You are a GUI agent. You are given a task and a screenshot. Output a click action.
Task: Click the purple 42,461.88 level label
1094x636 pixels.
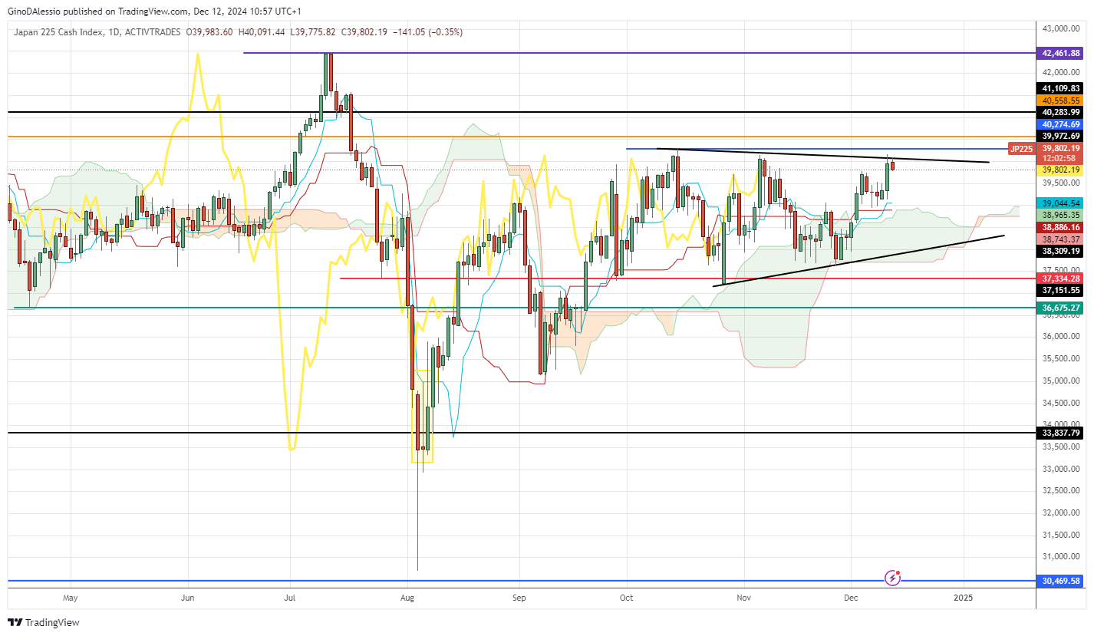1061,53
